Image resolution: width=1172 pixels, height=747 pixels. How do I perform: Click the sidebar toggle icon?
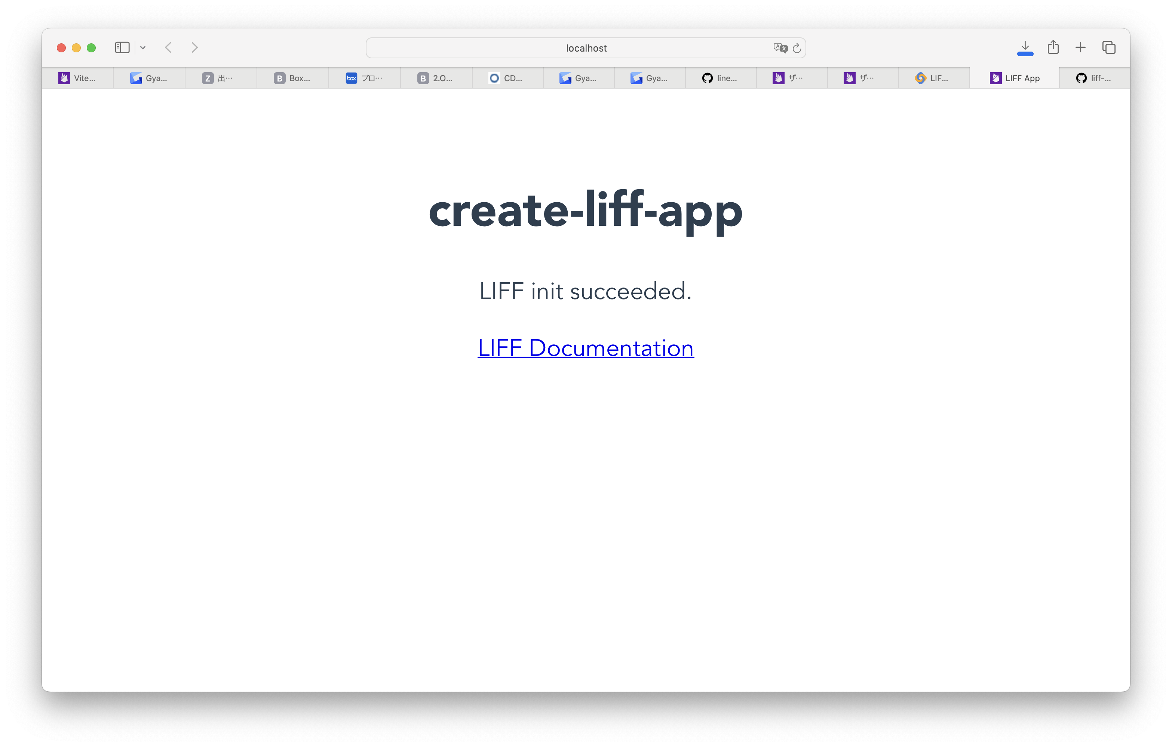pos(122,48)
